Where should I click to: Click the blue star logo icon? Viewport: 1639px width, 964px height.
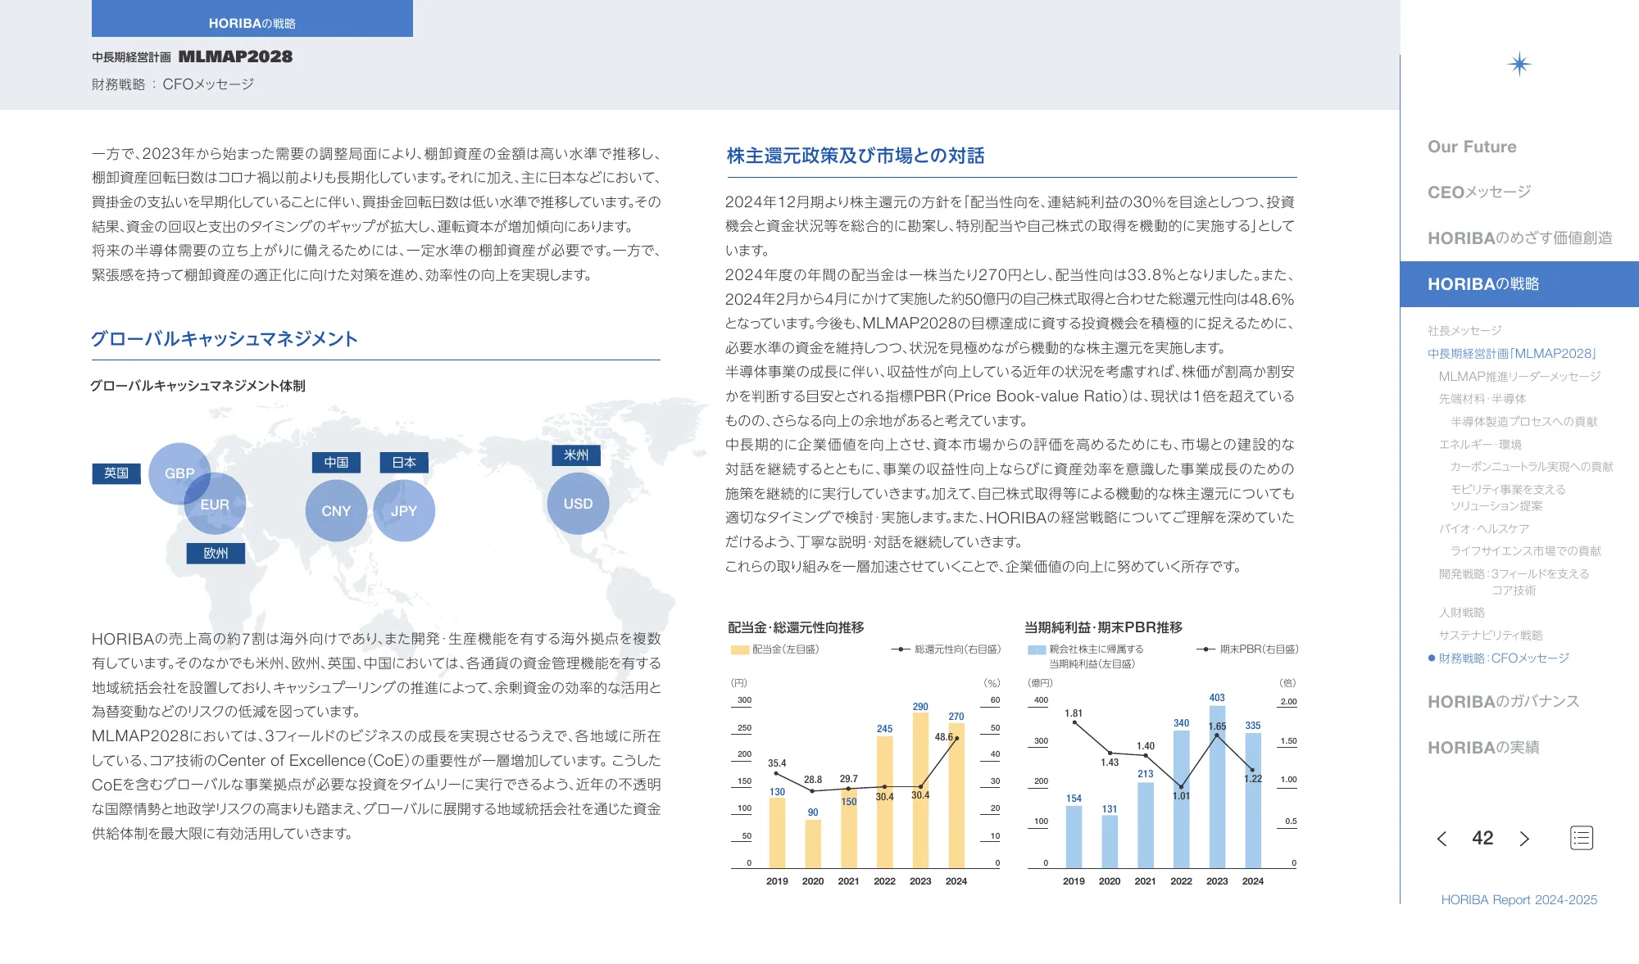point(1519,64)
